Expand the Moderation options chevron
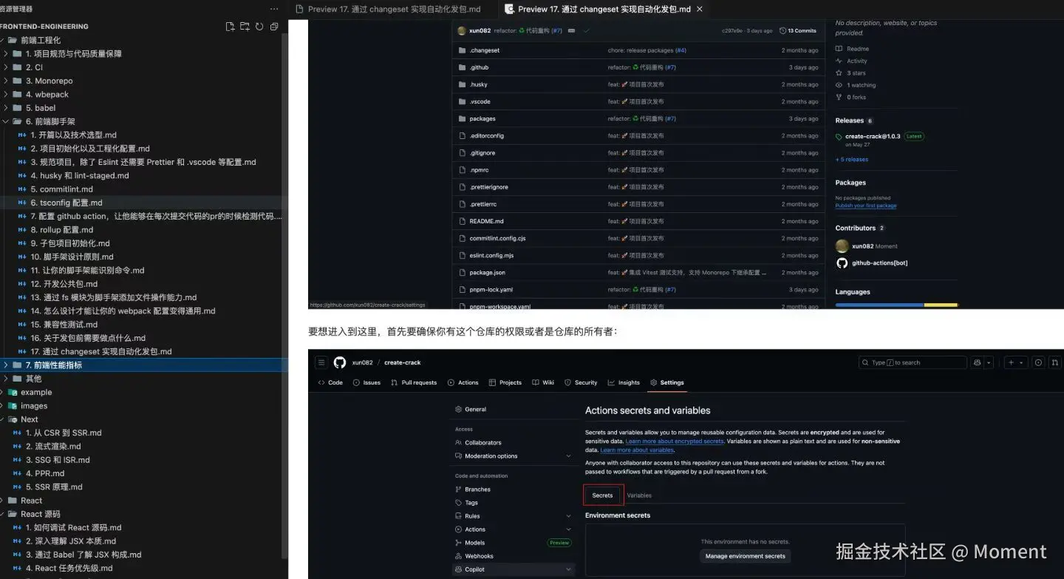Viewport: 1064px width, 579px height. (x=568, y=456)
